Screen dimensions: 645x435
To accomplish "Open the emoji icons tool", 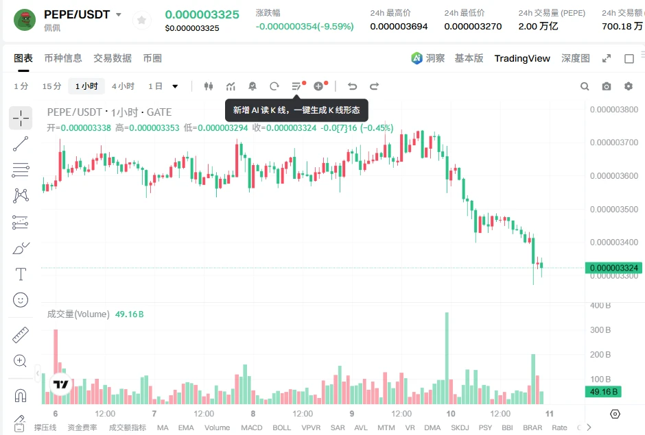I will [21, 300].
